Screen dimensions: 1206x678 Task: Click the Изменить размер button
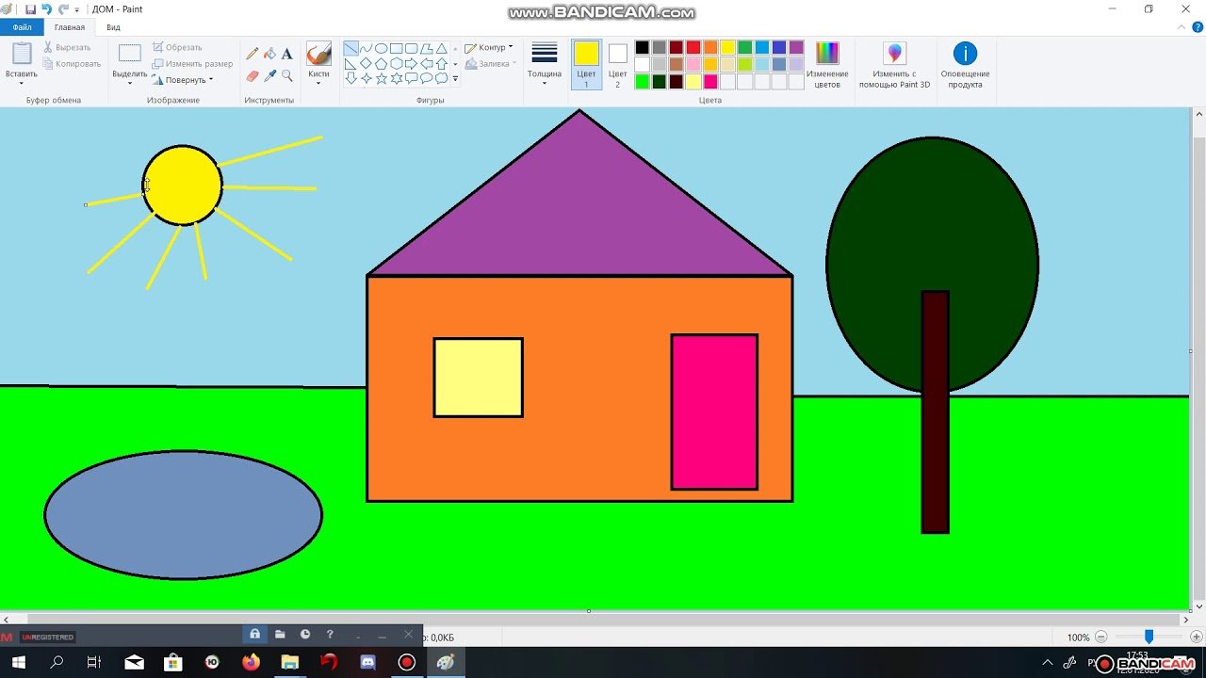pyautogui.click(x=192, y=64)
